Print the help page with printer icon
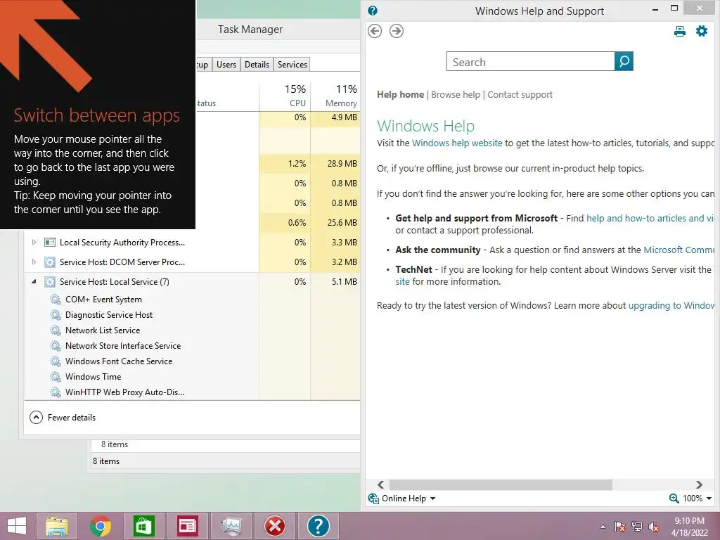720x540 pixels. click(680, 31)
